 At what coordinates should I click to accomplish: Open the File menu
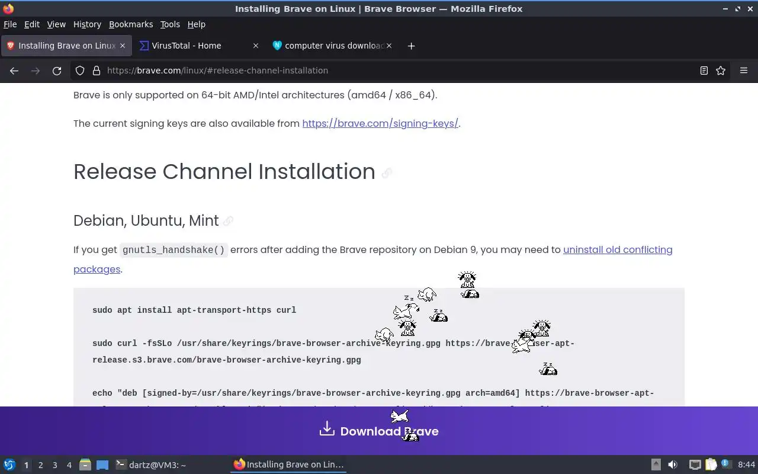10,24
